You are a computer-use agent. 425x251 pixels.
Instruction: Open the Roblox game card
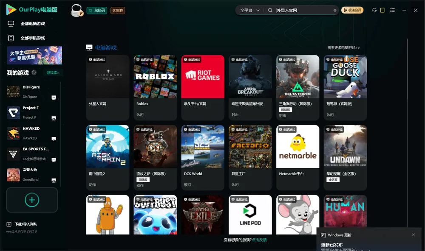click(155, 87)
